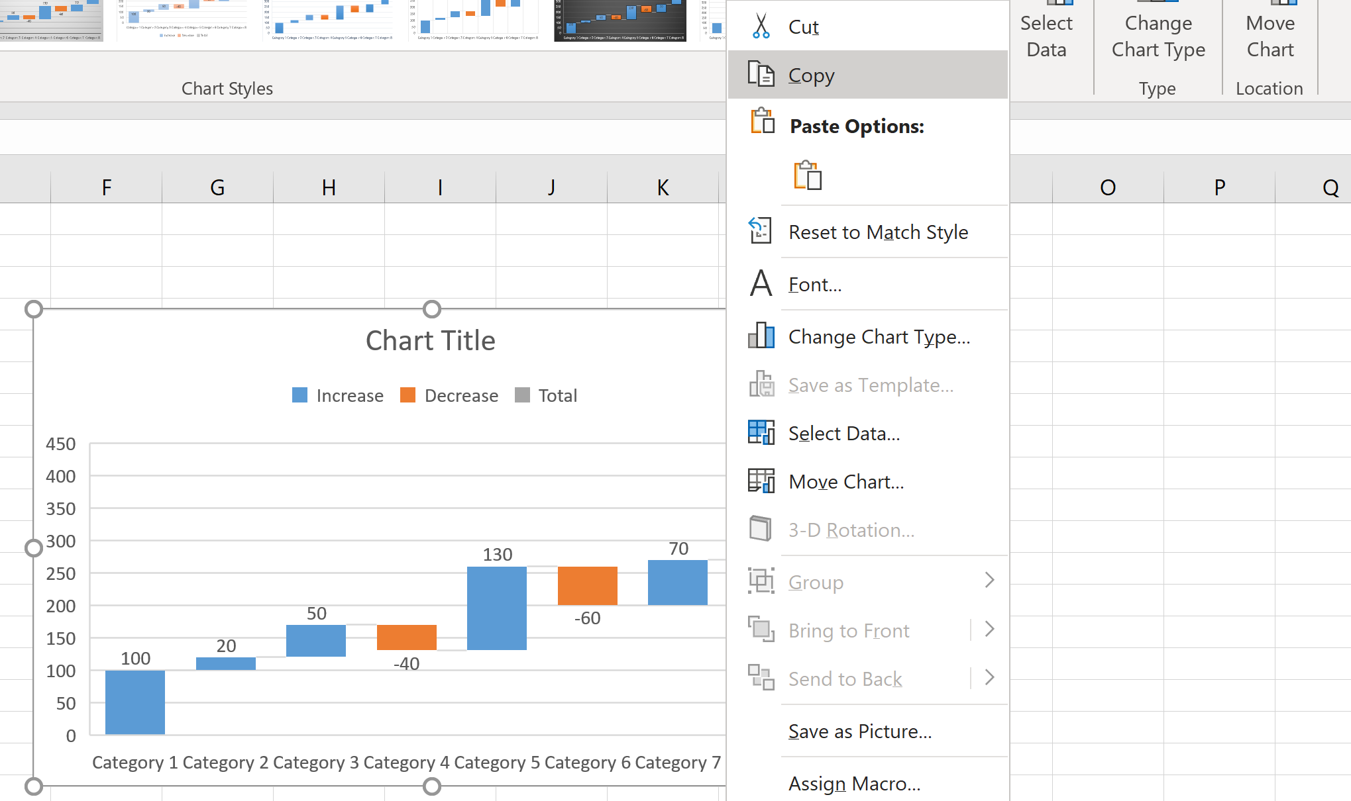Click the Chart Title text
This screenshot has height=801, width=1351.
[430, 340]
